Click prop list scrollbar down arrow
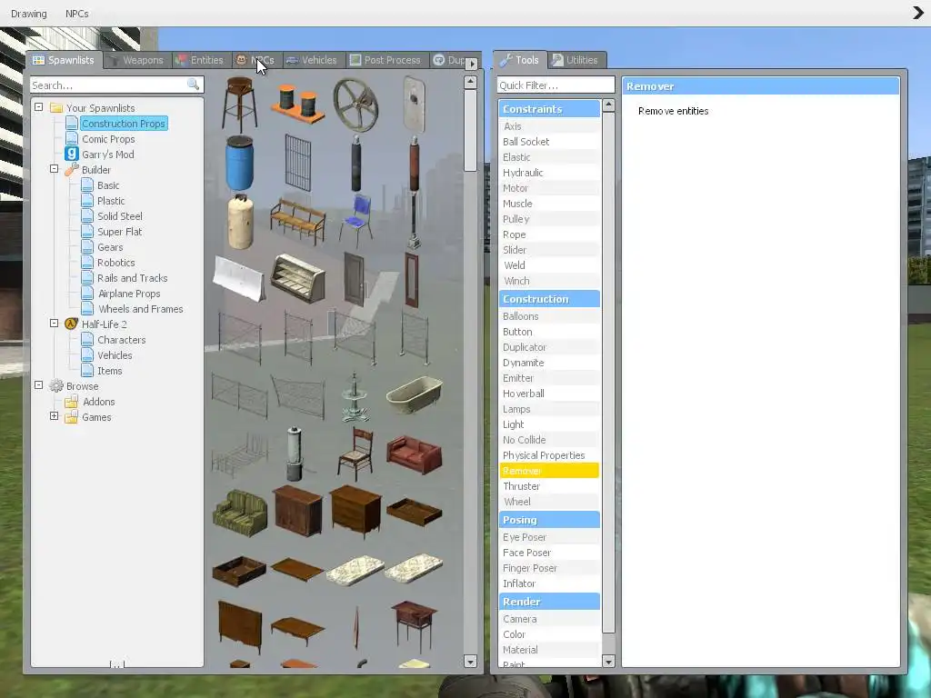This screenshot has height=698, width=931. [x=470, y=662]
